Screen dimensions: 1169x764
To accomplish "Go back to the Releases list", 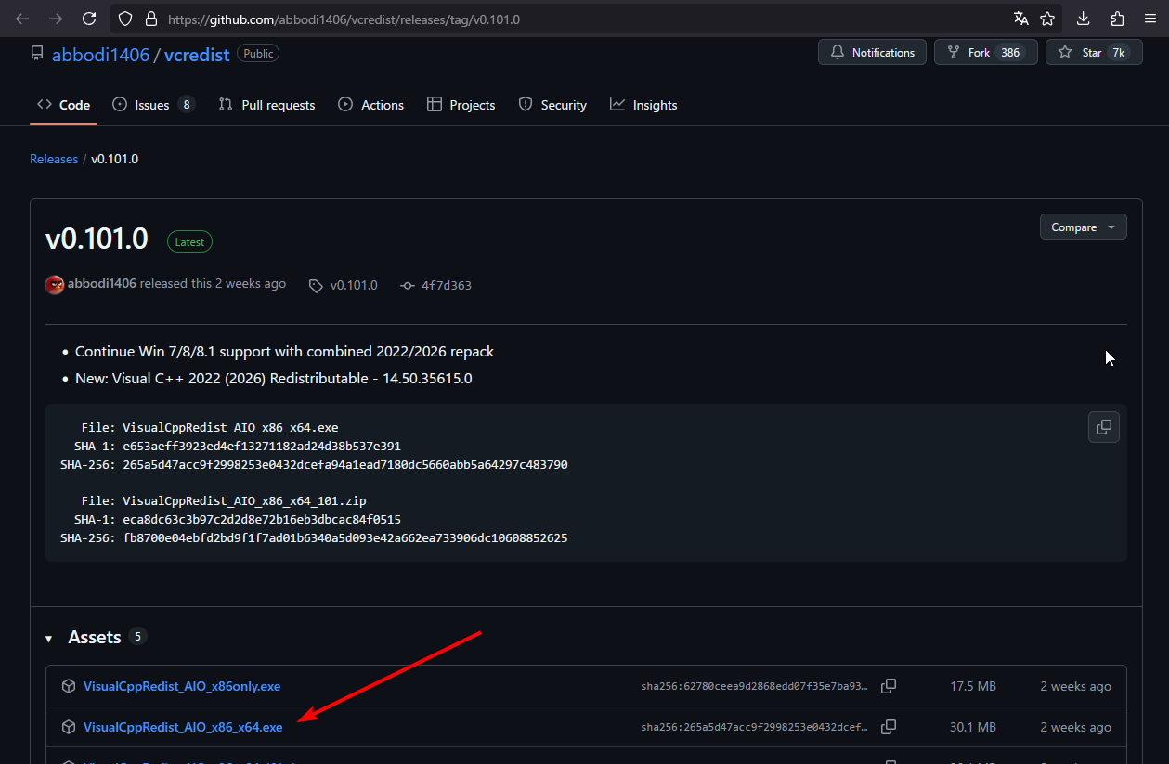I will pyautogui.click(x=54, y=159).
